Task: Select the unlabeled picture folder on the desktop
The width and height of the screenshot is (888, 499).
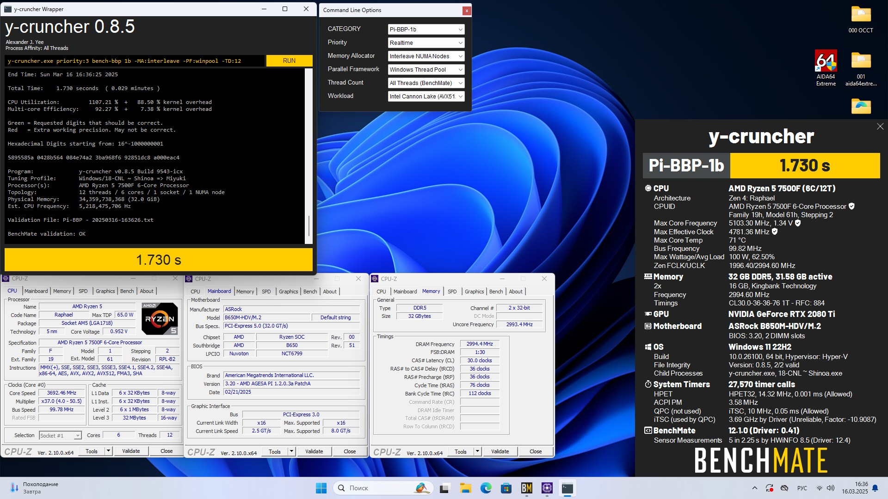Action: click(x=861, y=106)
